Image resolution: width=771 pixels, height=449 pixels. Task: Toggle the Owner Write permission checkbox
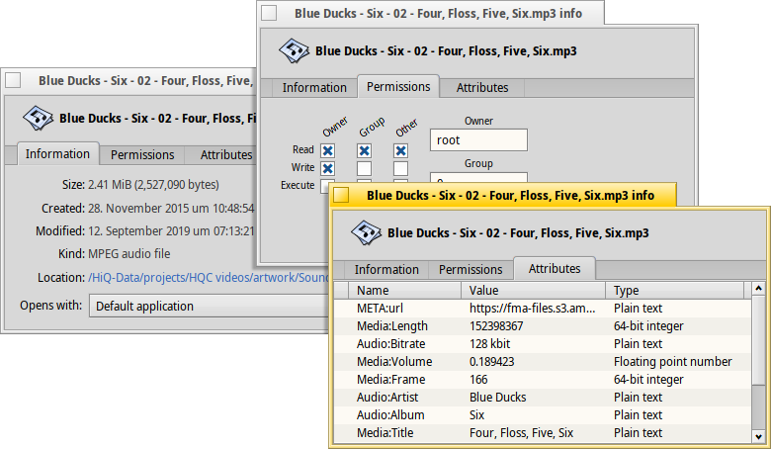click(x=328, y=168)
